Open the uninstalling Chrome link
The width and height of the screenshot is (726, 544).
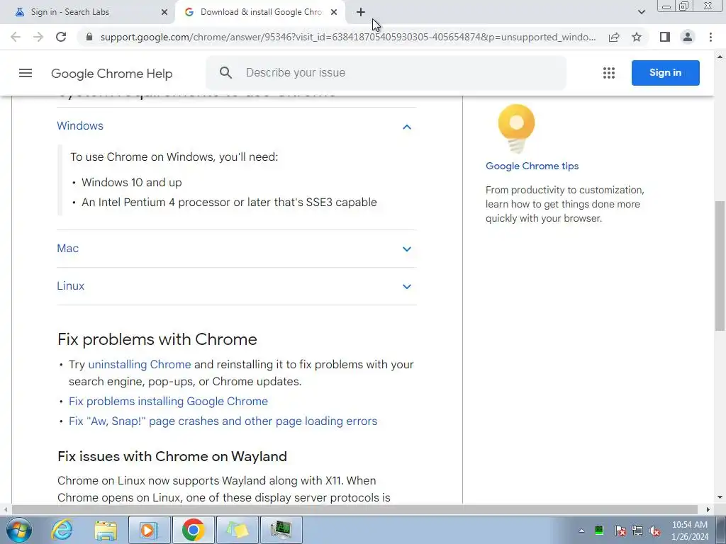tap(140, 365)
